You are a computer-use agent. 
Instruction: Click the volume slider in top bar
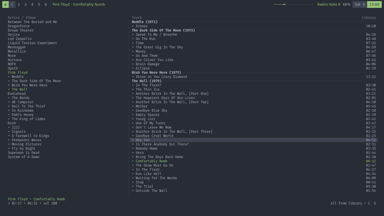pyautogui.click(x=293, y=4)
